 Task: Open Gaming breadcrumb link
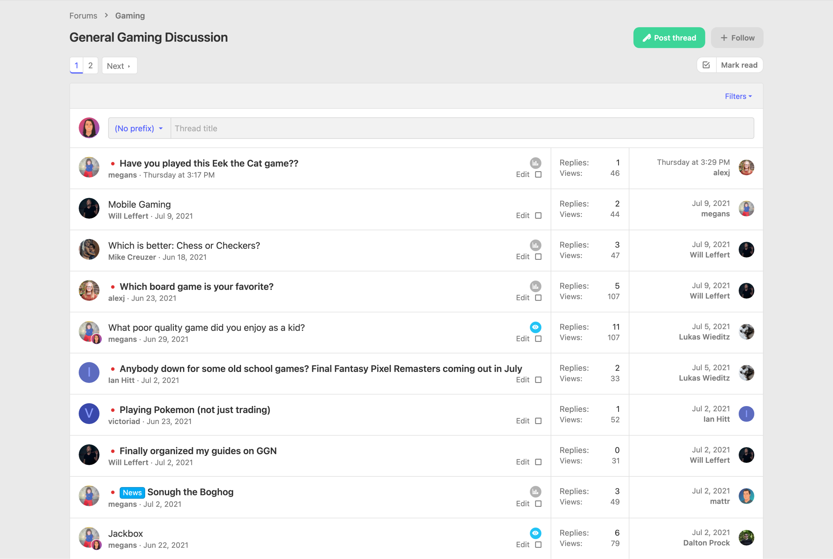coord(130,16)
